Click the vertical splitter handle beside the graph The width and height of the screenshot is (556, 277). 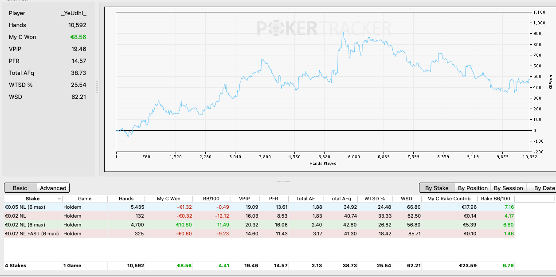pos(97,86)
